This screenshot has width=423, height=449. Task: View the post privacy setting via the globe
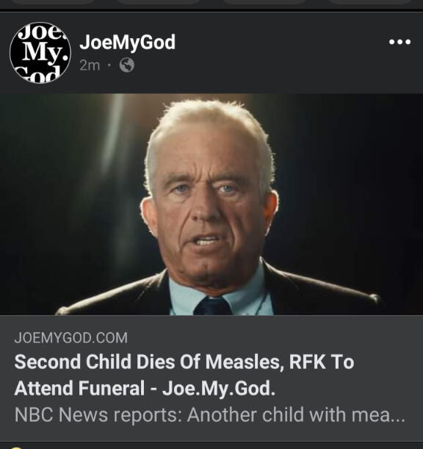pyautogui.click(x=127, y=65)
